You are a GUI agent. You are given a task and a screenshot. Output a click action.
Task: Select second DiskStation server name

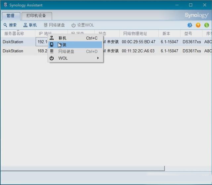13,51
